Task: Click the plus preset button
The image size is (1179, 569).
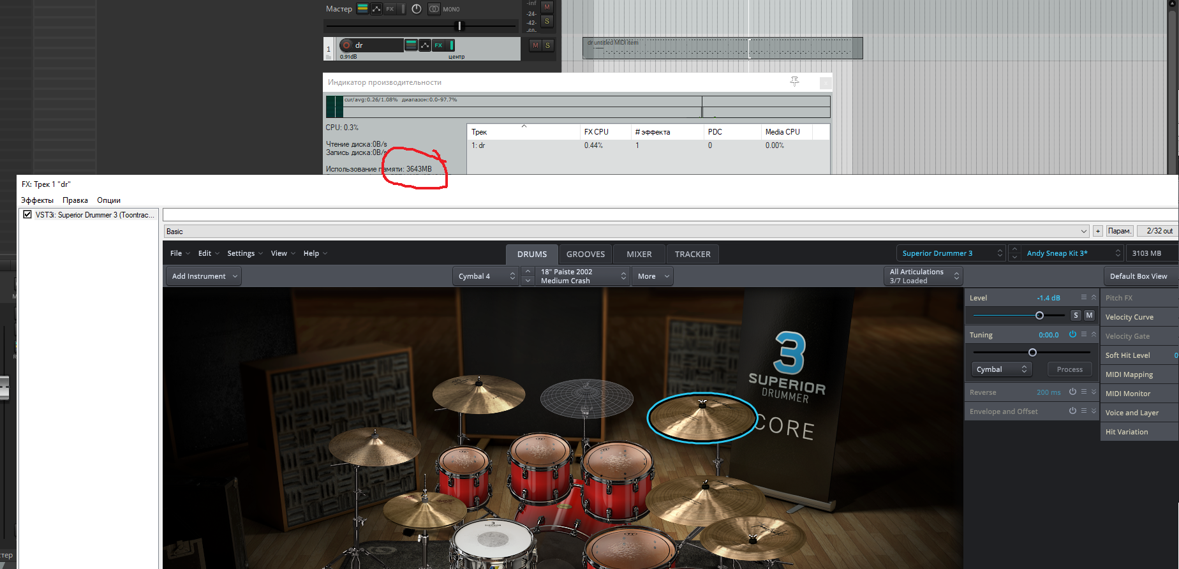Action: tap(1097, 232)
